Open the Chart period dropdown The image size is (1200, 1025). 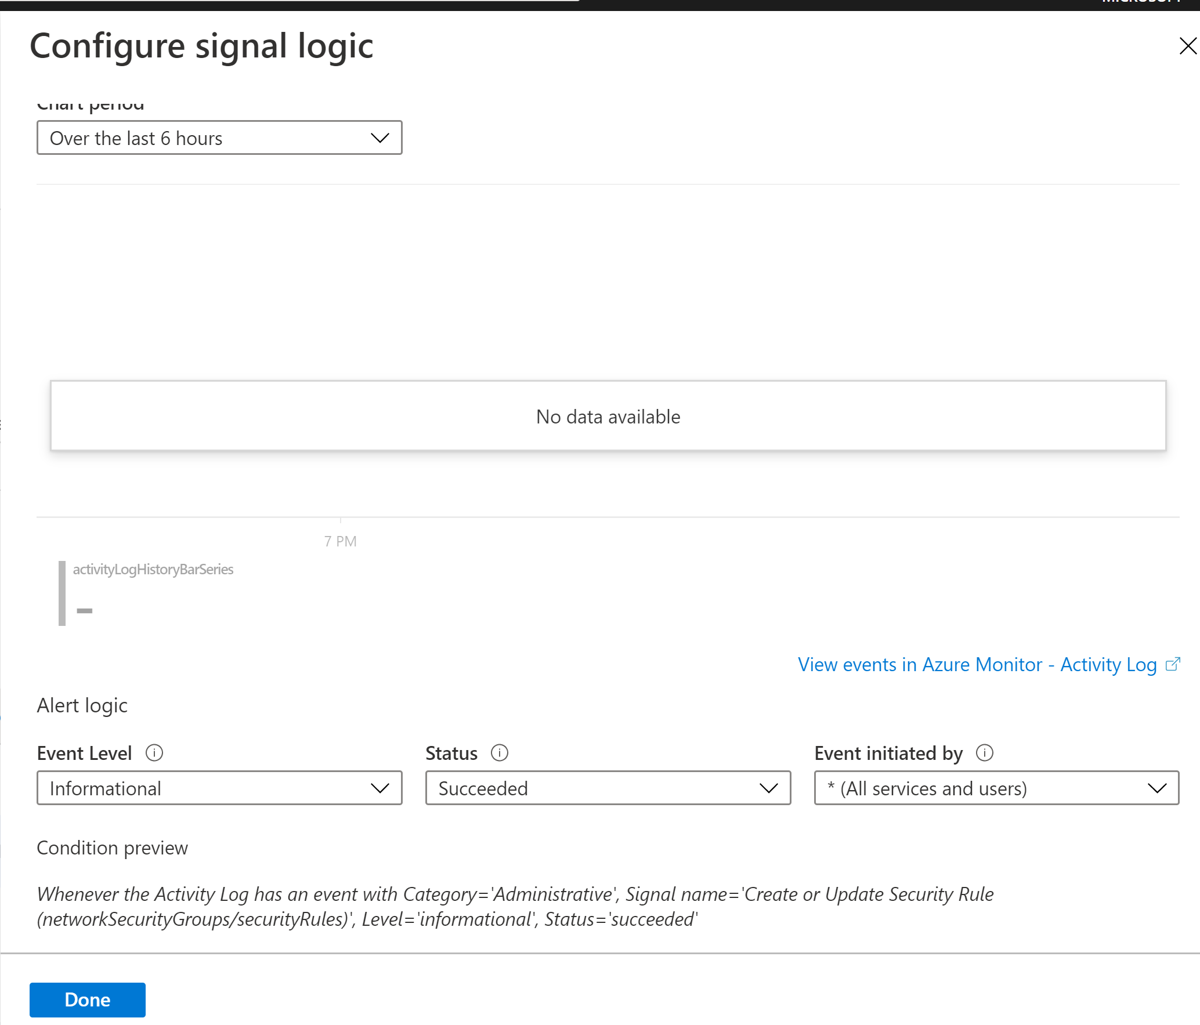(x=219, y=138)
